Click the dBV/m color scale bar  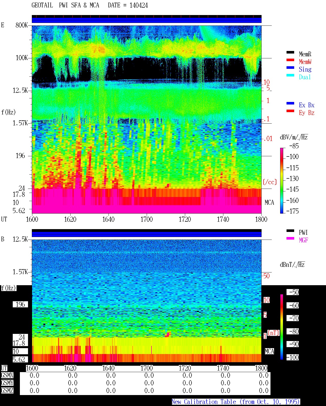click(x=282, y=180)
